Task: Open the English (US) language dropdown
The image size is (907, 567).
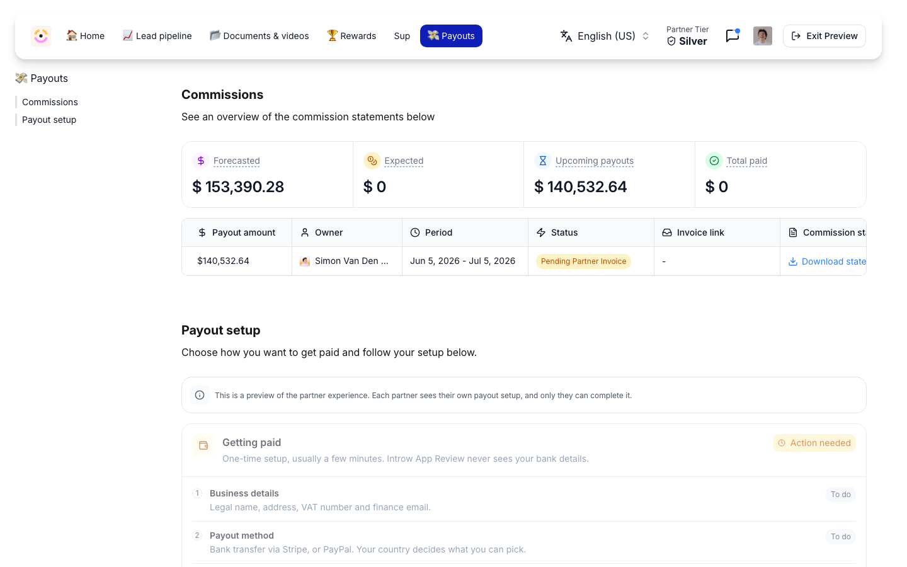Action: coord(605,36)
